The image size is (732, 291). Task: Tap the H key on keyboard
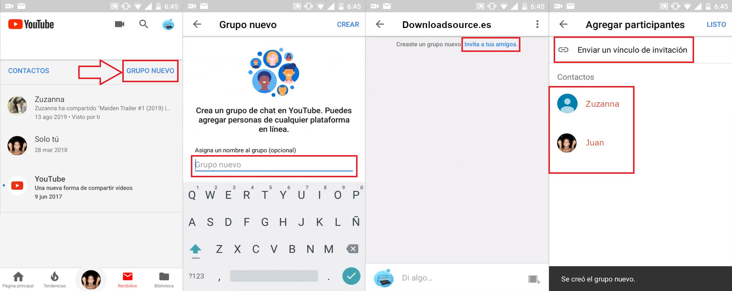pos(283,222)
